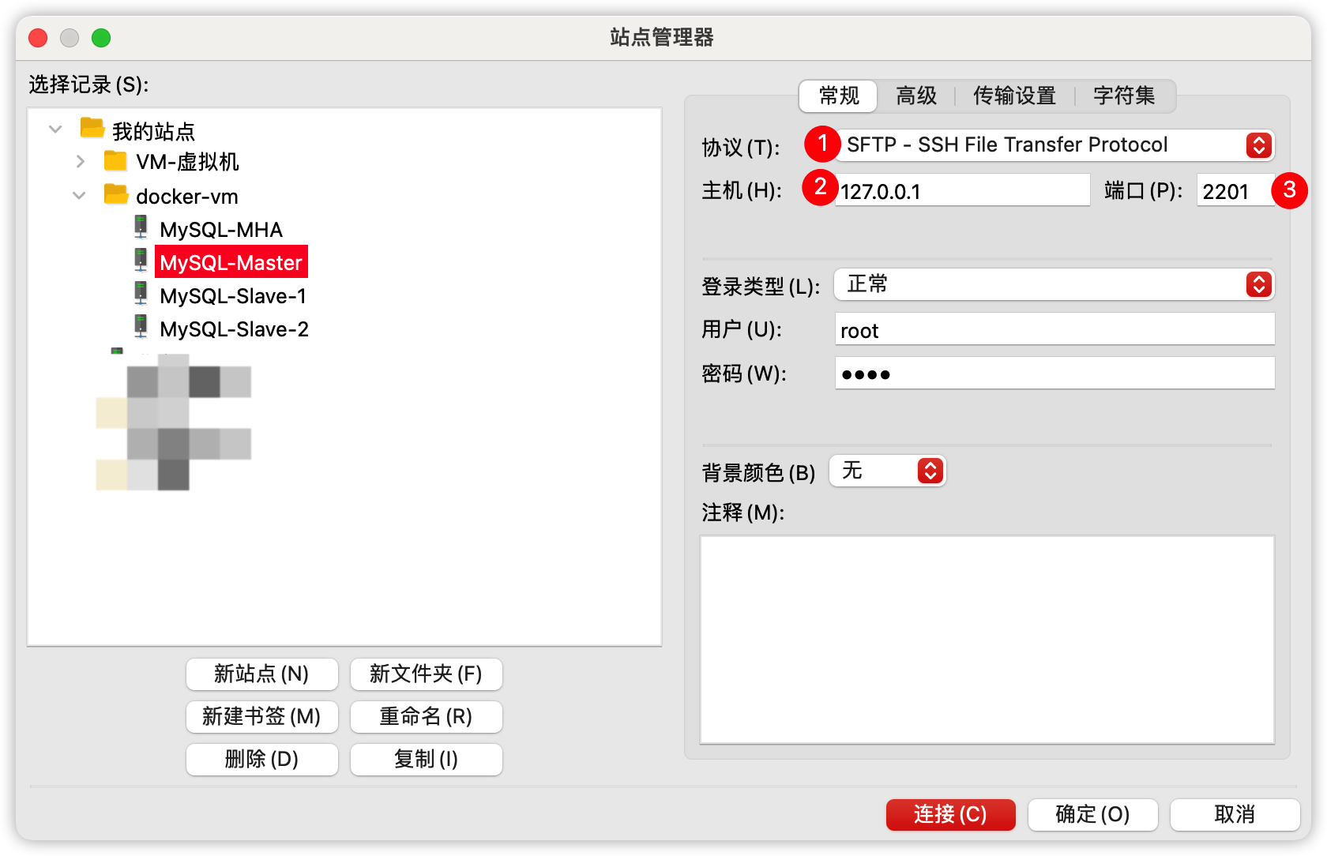
Task: Select the VM-虚拟机 folder label
Action: tap(187, 162)
